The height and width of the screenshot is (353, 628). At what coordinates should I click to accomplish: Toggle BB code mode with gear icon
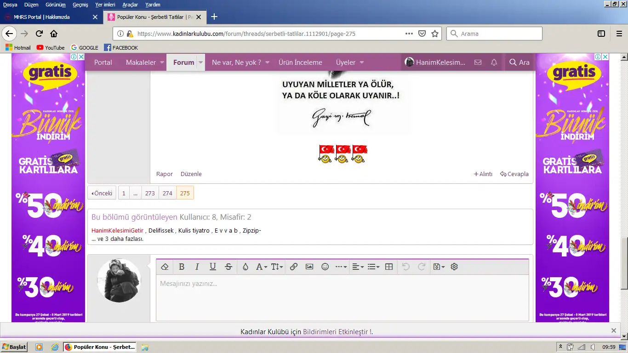pyautogui.click(x=454, y=267)
